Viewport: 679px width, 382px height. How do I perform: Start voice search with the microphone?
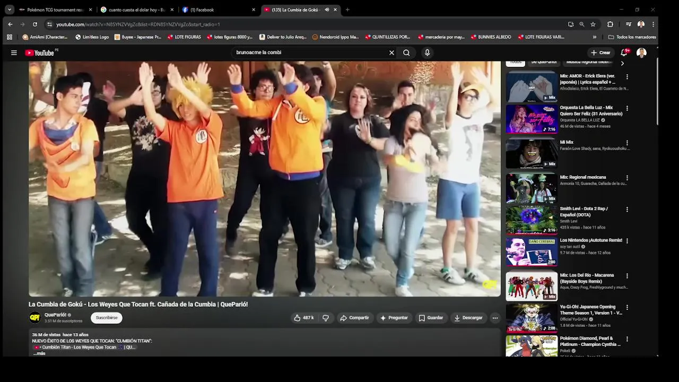tap(427, 53)
